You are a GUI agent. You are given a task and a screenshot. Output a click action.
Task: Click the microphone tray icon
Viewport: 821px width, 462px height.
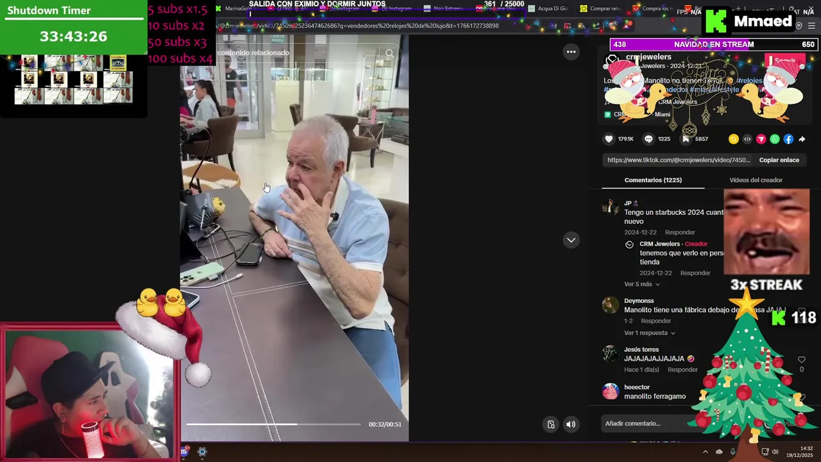click(732, 452)
